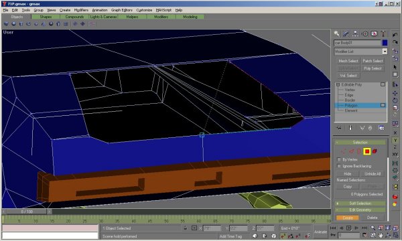Screen dimensions: 402x241
Task: Click the Pan hand viewport control
Action: [x=381, y=235]
